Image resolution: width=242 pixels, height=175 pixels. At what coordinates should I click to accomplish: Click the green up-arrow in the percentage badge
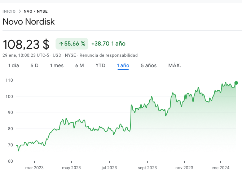click(61, 44)
